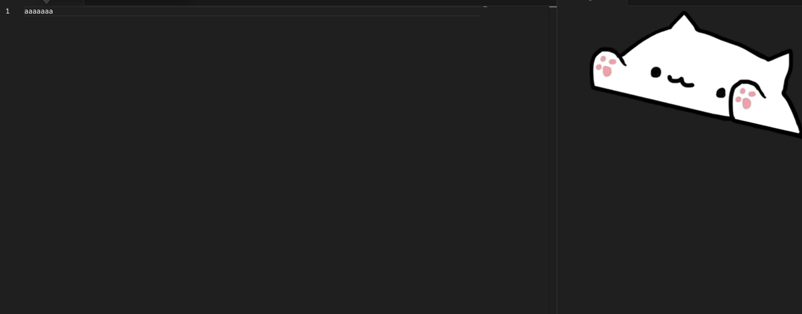
Task: Click the empty tab bar of the right editor group
Action: point(714,3)
